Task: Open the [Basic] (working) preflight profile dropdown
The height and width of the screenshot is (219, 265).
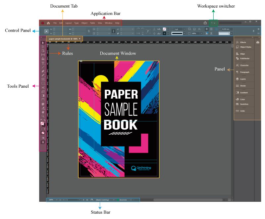Action: click(x=114, y=200)
